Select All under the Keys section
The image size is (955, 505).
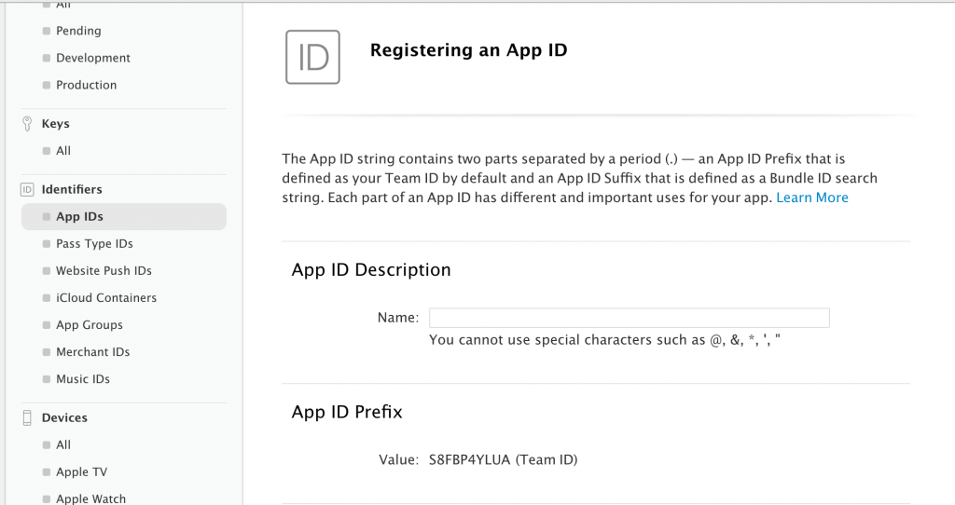coord(63,150)
